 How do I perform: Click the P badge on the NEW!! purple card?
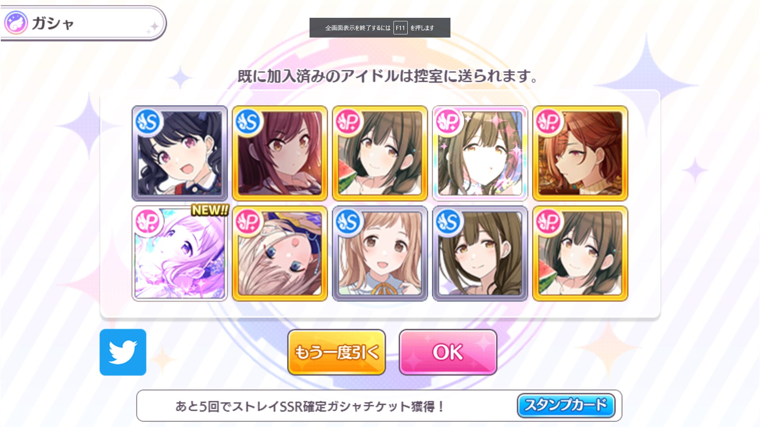pos(148,221)
